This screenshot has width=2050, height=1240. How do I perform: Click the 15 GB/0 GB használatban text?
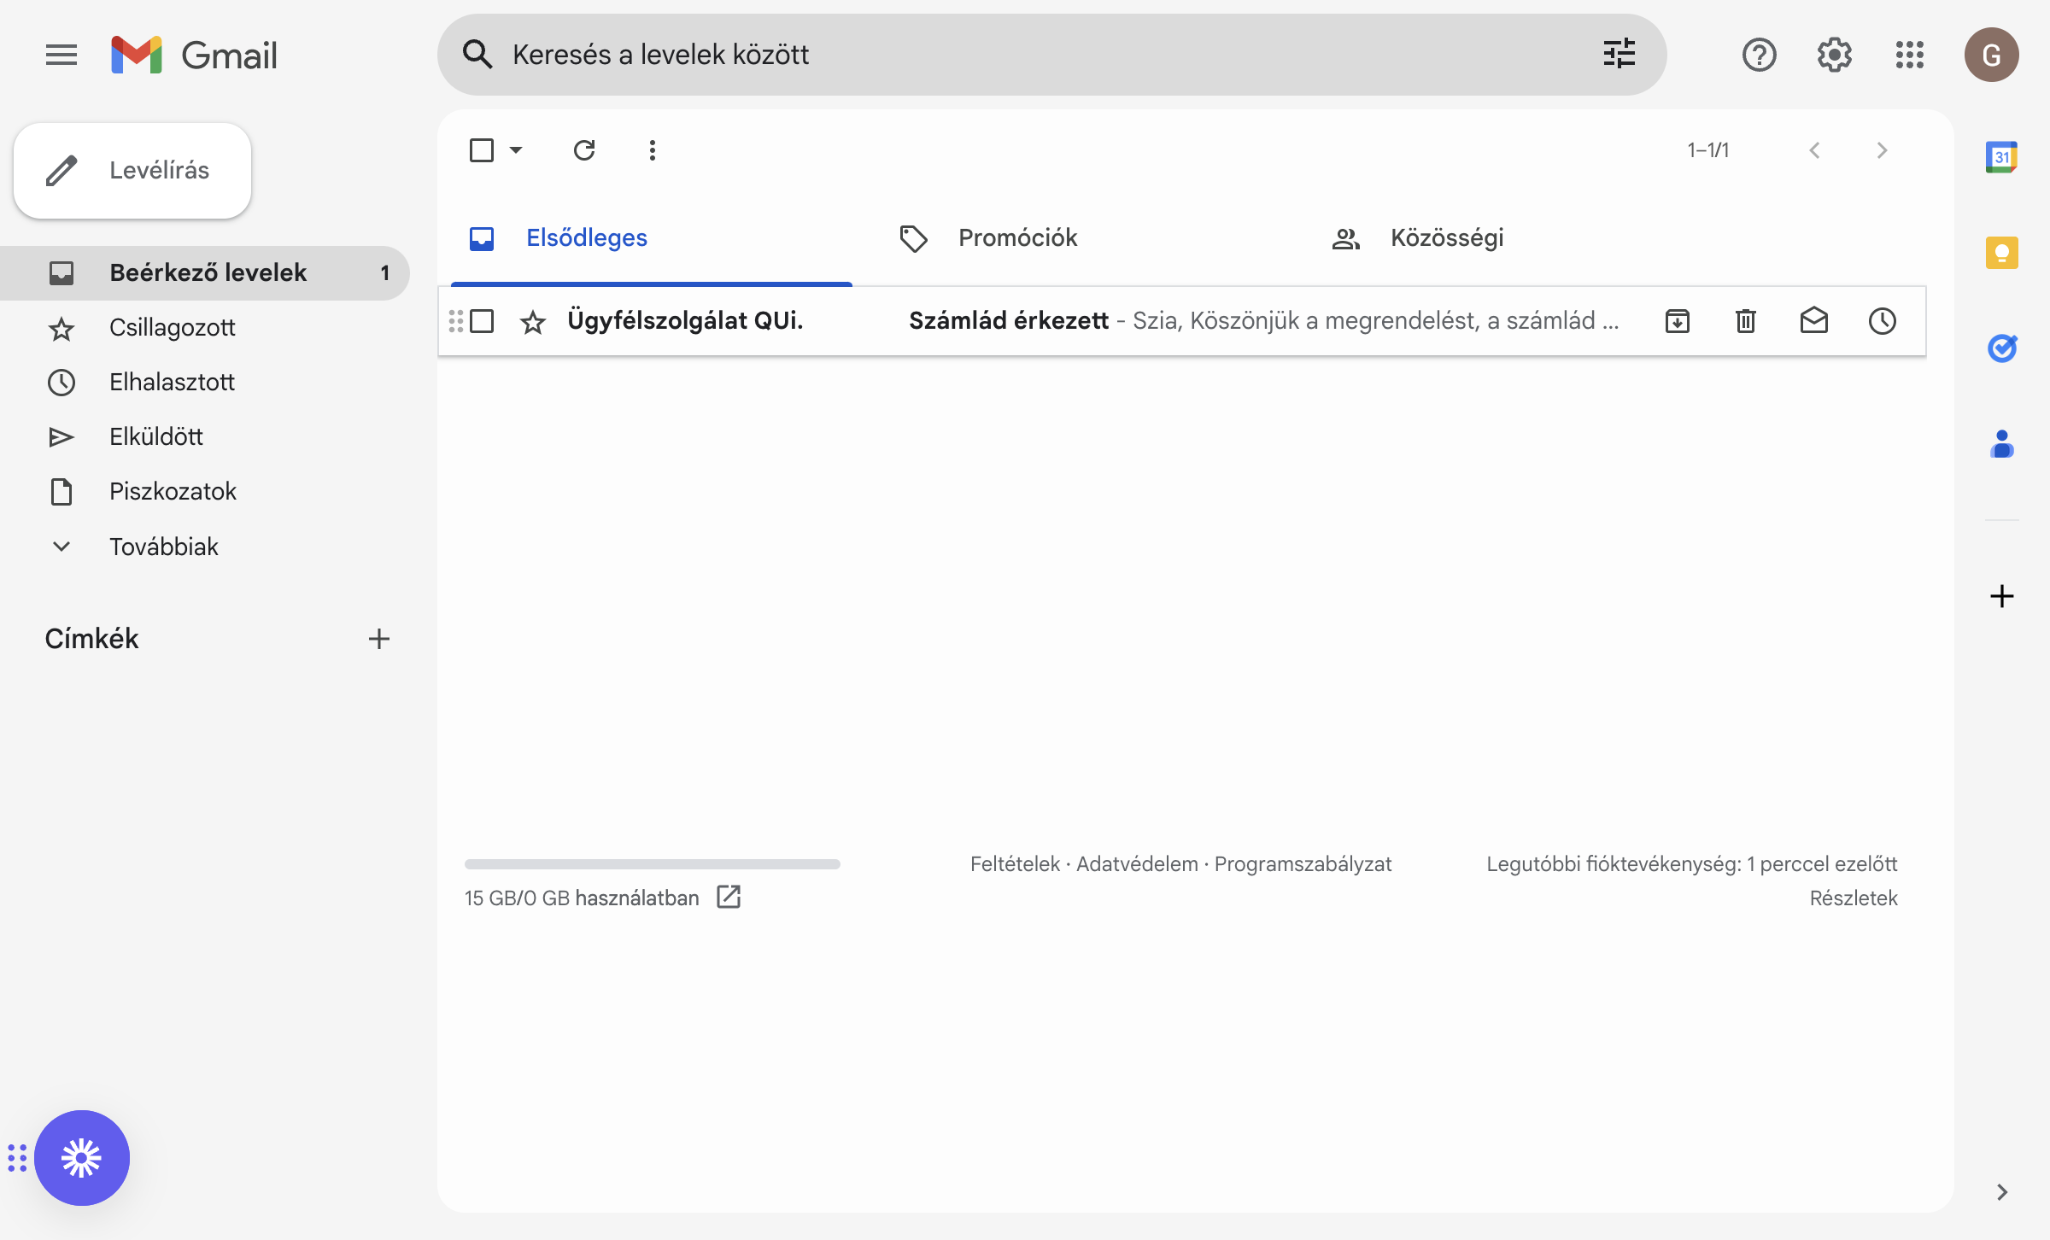582,898
